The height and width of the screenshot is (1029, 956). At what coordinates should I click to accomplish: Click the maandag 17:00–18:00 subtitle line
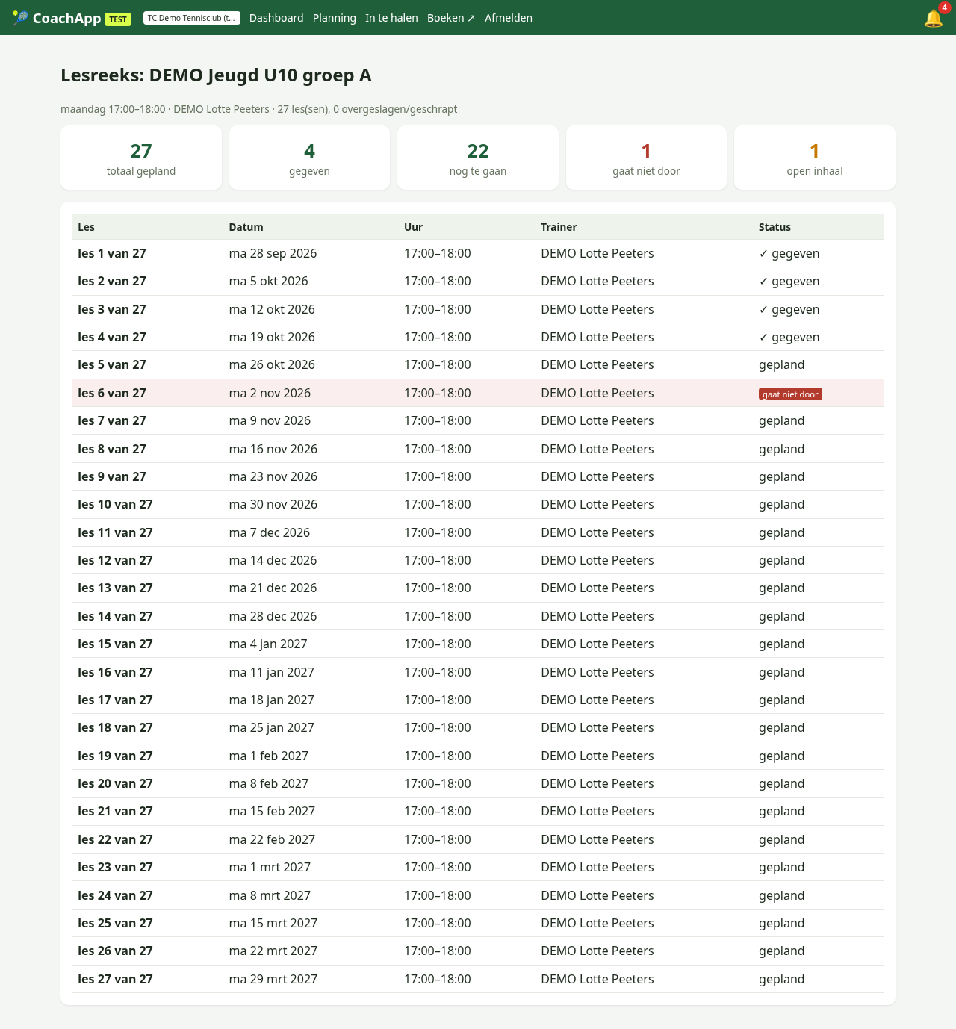(x=258, y=109)
